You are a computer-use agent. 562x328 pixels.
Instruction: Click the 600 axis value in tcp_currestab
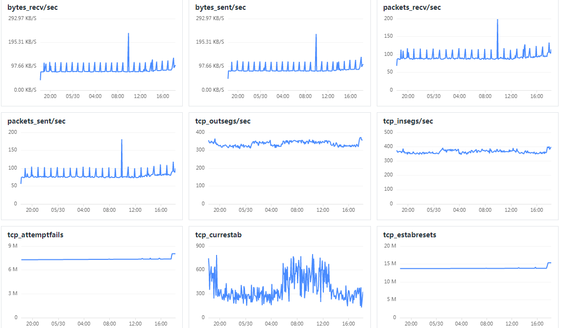200,270
